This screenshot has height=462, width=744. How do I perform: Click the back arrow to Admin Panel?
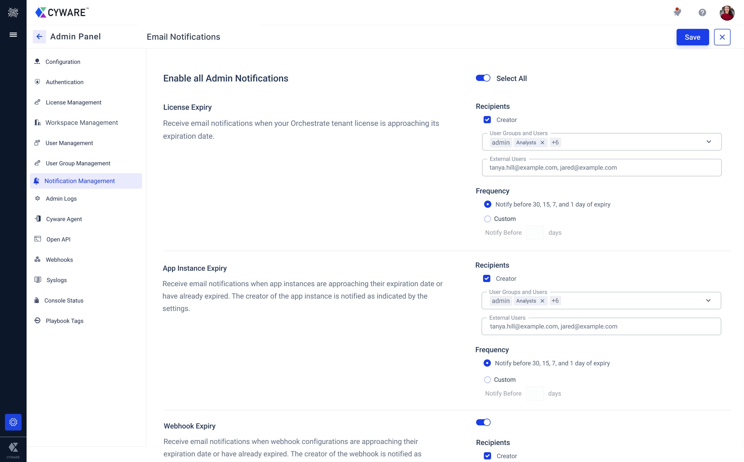(39, 36)
